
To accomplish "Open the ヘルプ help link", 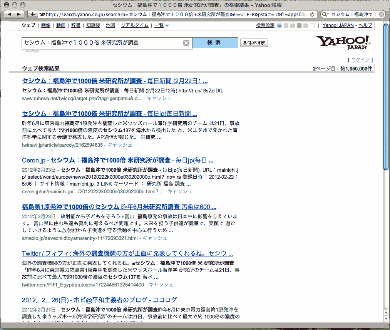I will click(365, 25).
